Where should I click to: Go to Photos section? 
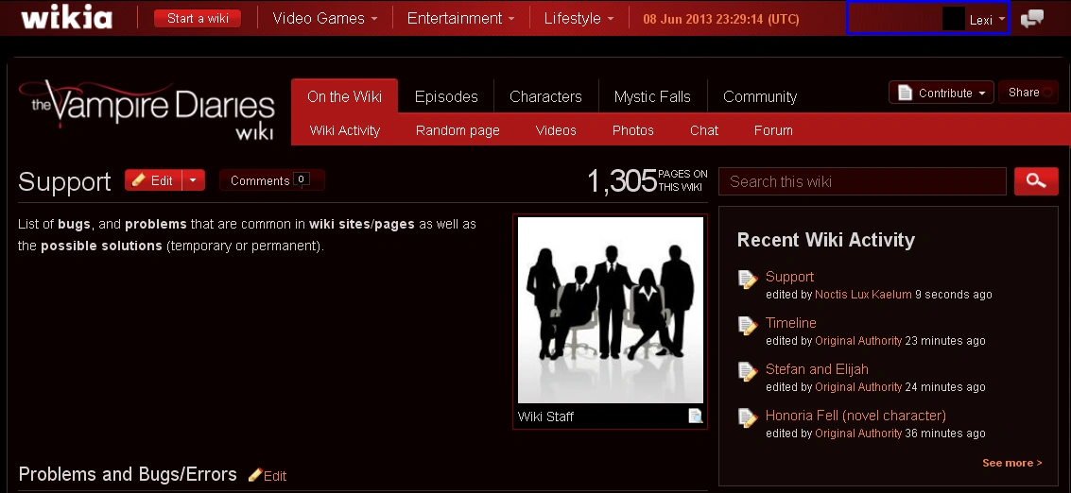633,130
